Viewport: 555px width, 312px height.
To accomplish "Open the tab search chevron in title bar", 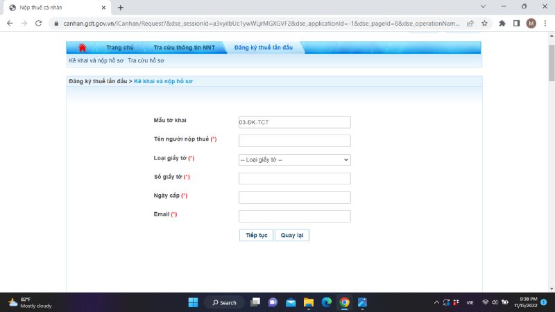I will (x=483, y=7).
